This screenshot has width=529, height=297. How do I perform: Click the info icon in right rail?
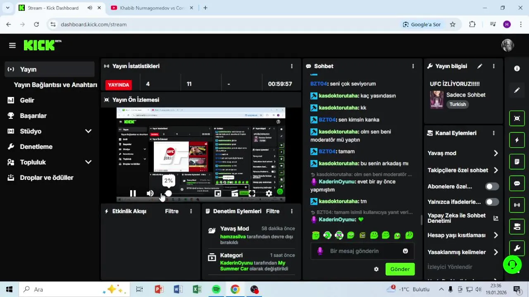click(x=517, y=68)
